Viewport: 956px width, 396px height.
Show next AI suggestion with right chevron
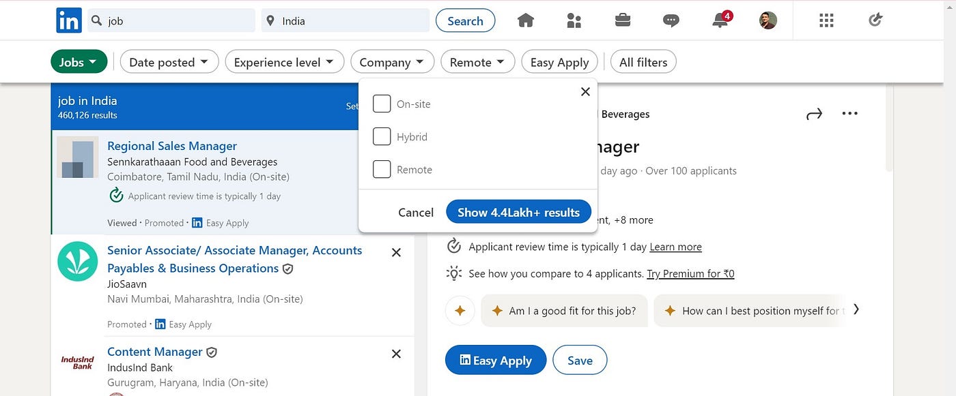[x=856, y=310]
